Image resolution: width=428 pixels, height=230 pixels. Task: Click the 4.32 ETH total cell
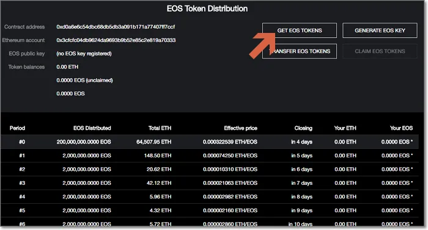point(160,210)
